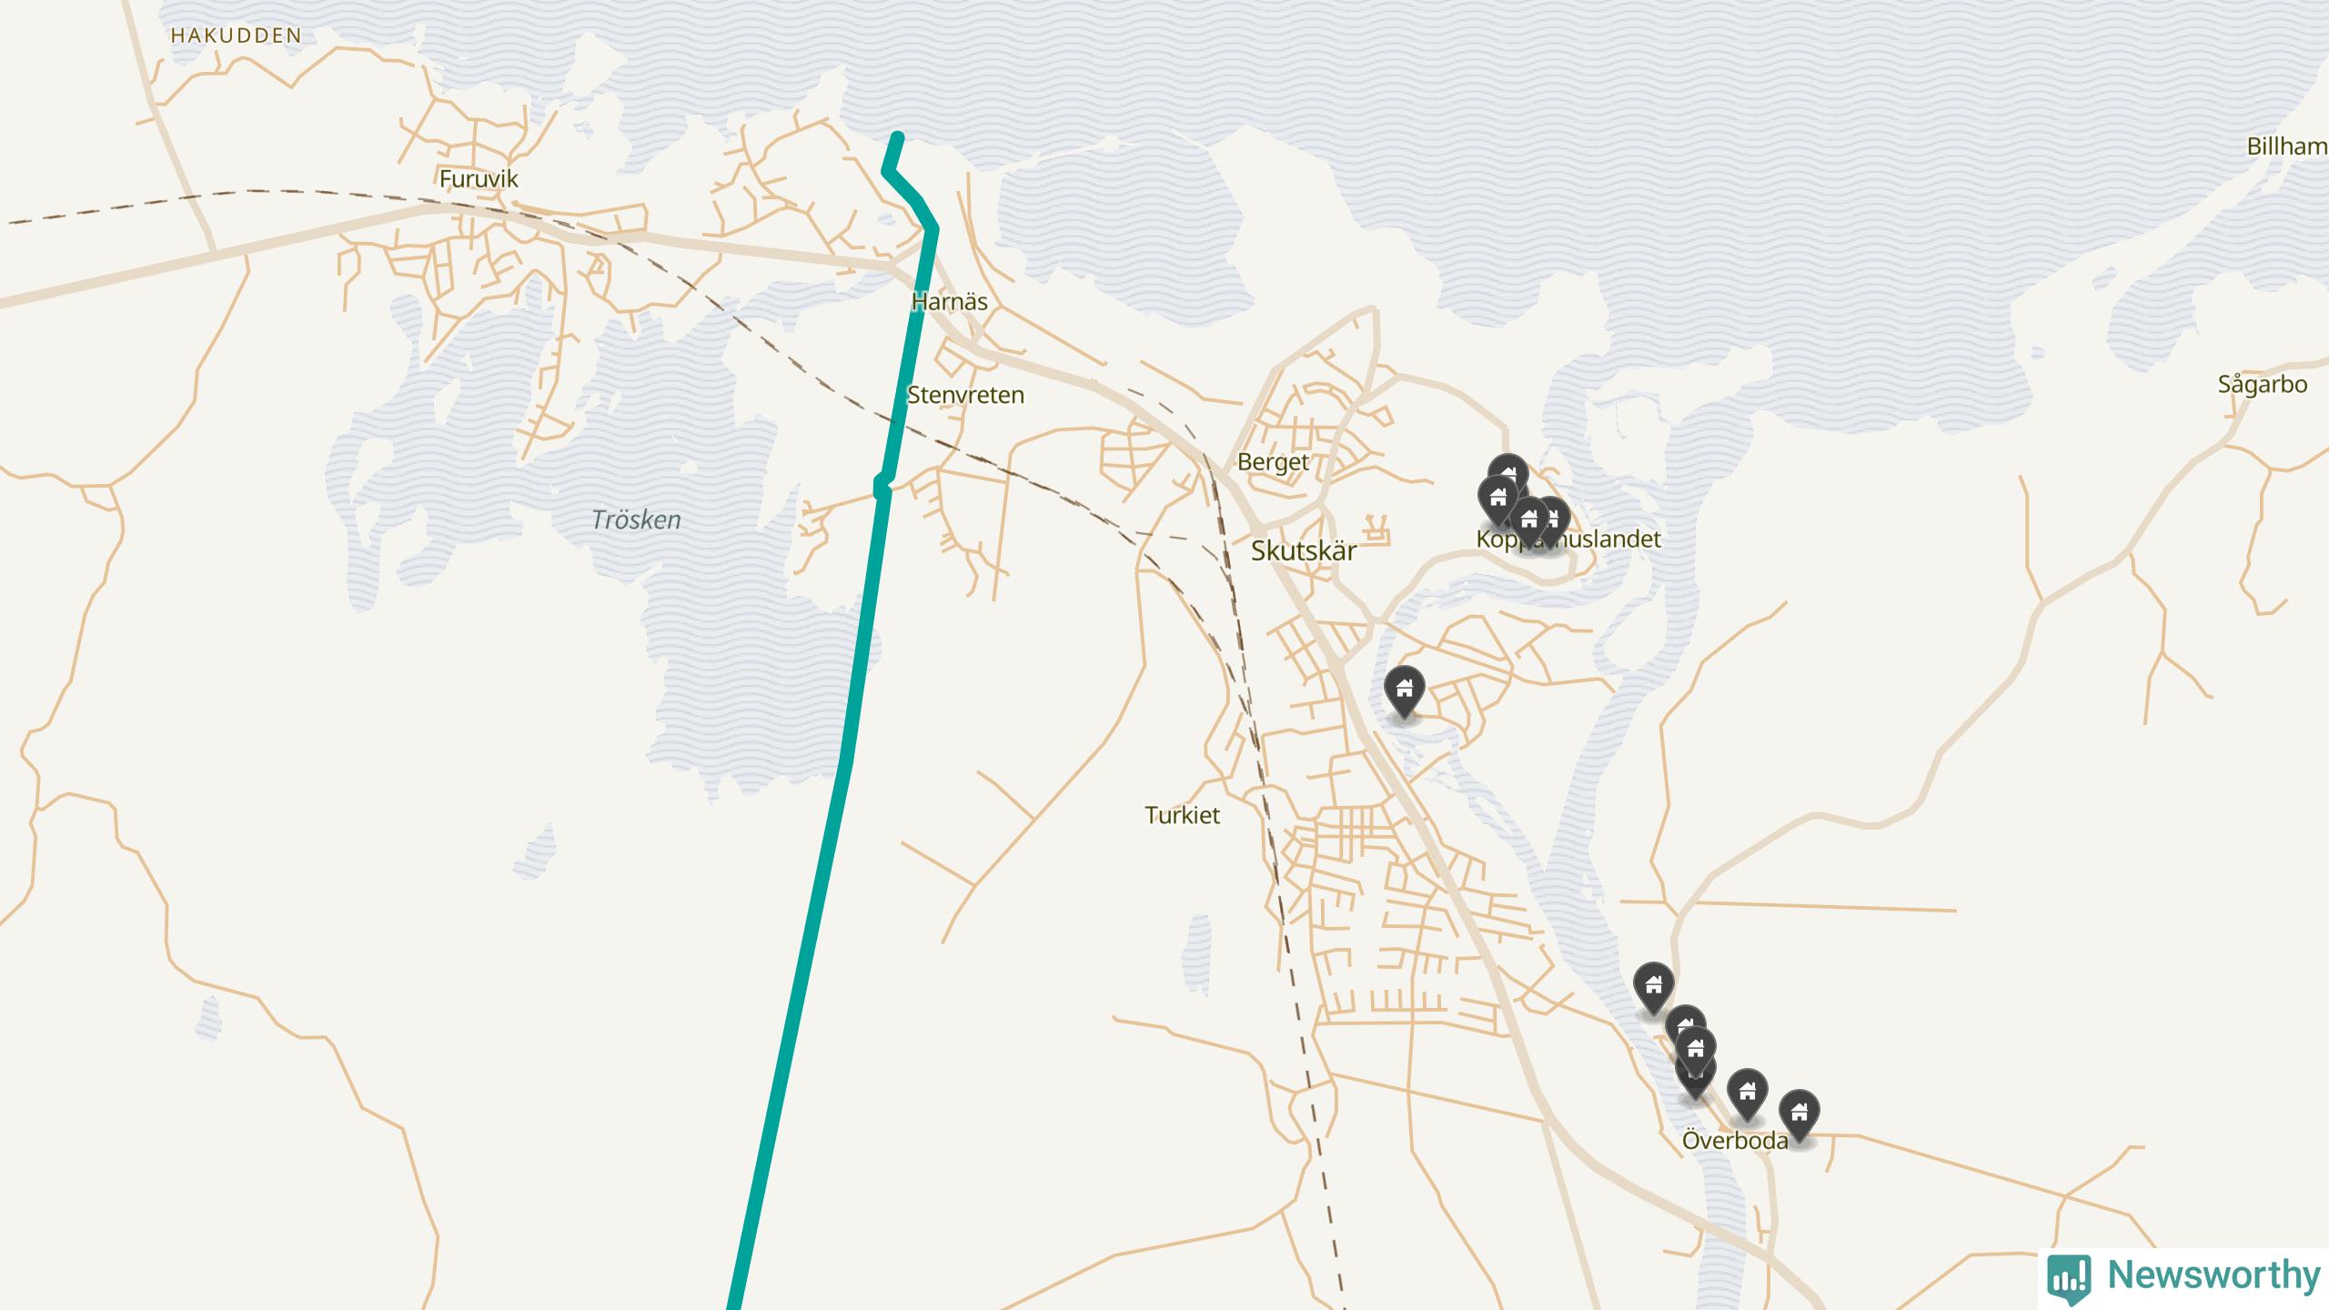Viewport: 2329px width, 1310px height.
Task: Open the Newsworthy text link
Action: click(x=2214, y=1275)
